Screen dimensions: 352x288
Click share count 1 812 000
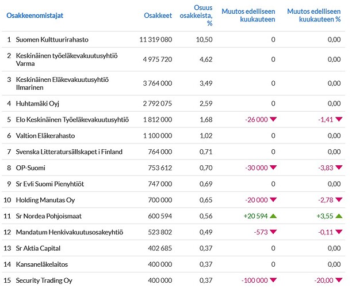coord(158,120)
